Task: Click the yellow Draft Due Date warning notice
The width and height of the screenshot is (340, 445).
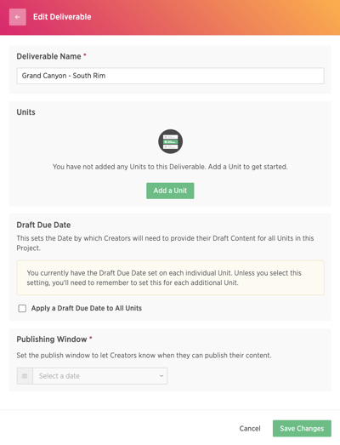Action: (171, 278)
